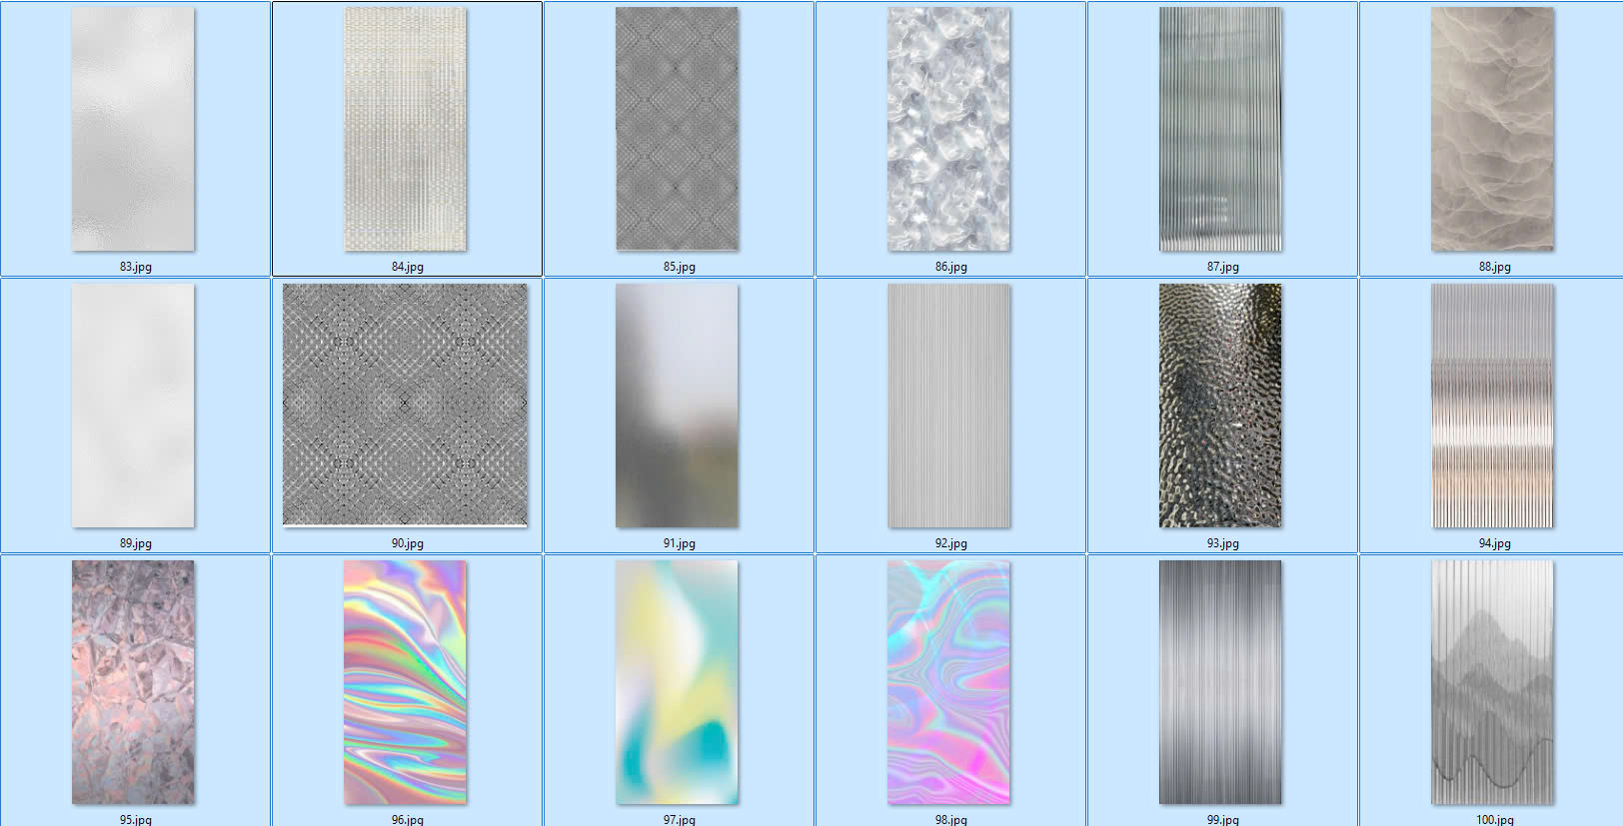This screenshot has width=1623, height=826.
Task: Open the light vertical stripes 92.jpg
Action: click(948, 406)
